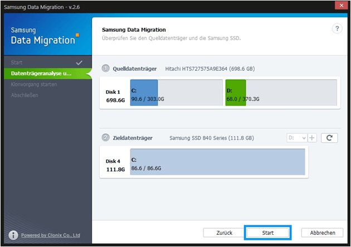Open the D: partition dropdown
The image size is (351, 247).
[x=297, y=138]
